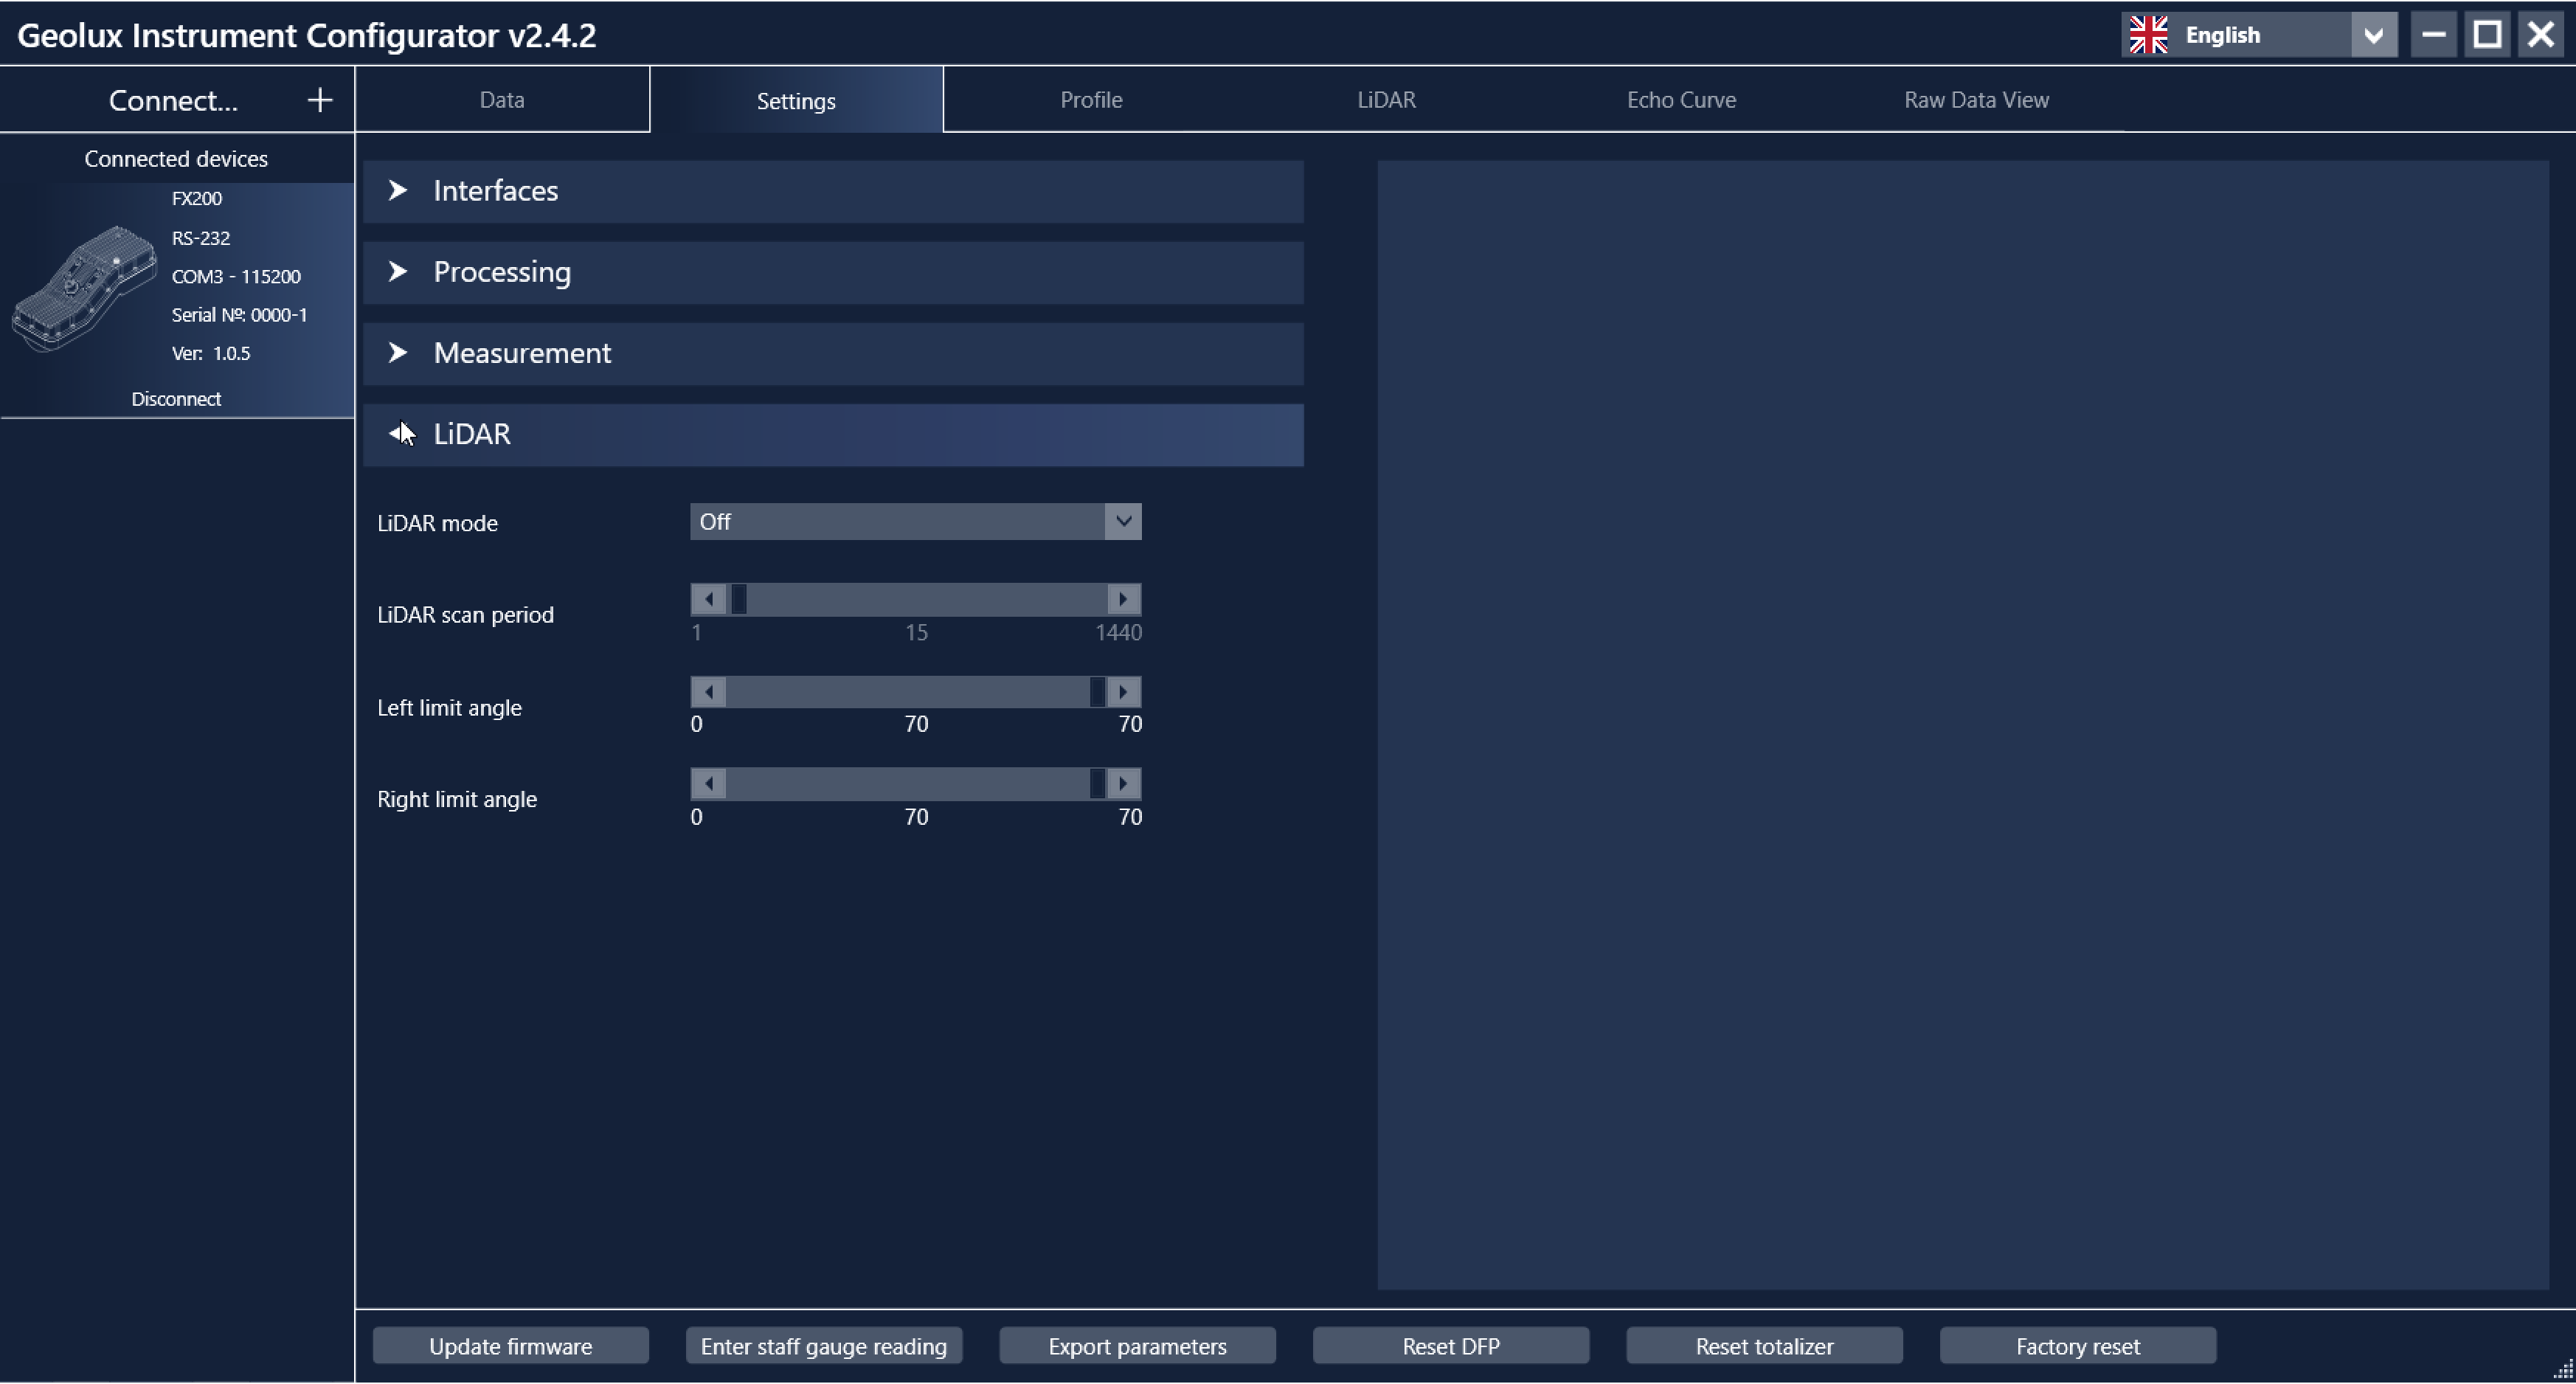Increase Left limit angle with right arrow
2576x1384 pixels.
pos(1123,692)
